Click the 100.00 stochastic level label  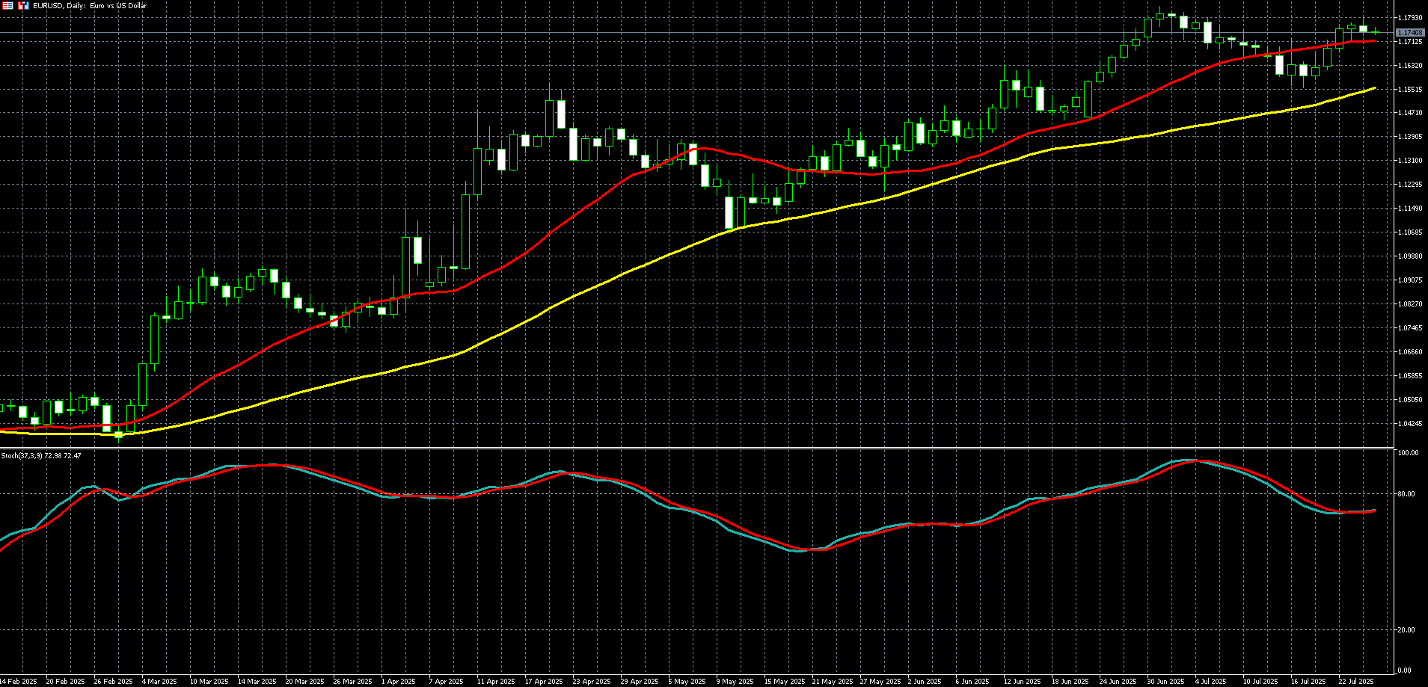tap(1409, 453)
